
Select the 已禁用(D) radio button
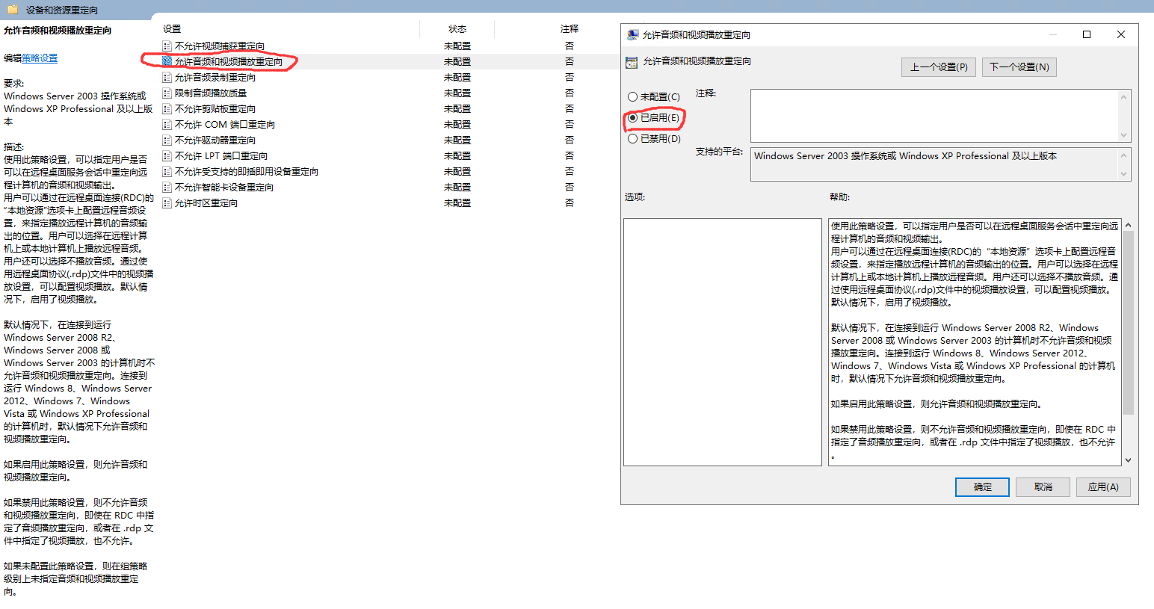click(x=633, y=139)
